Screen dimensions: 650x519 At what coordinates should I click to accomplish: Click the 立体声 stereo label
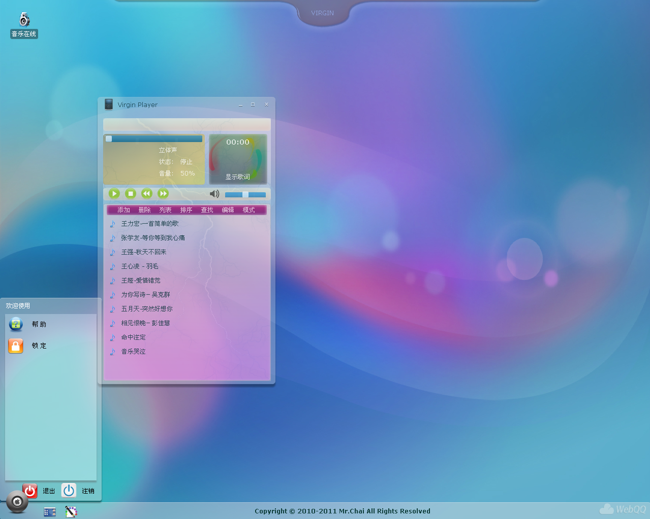tap(168, 150)
